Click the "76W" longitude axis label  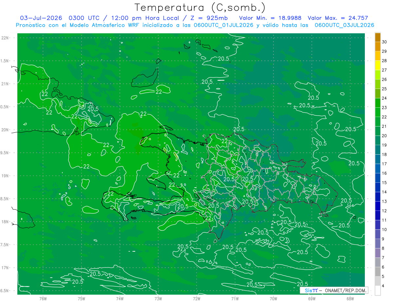[43, 299]
